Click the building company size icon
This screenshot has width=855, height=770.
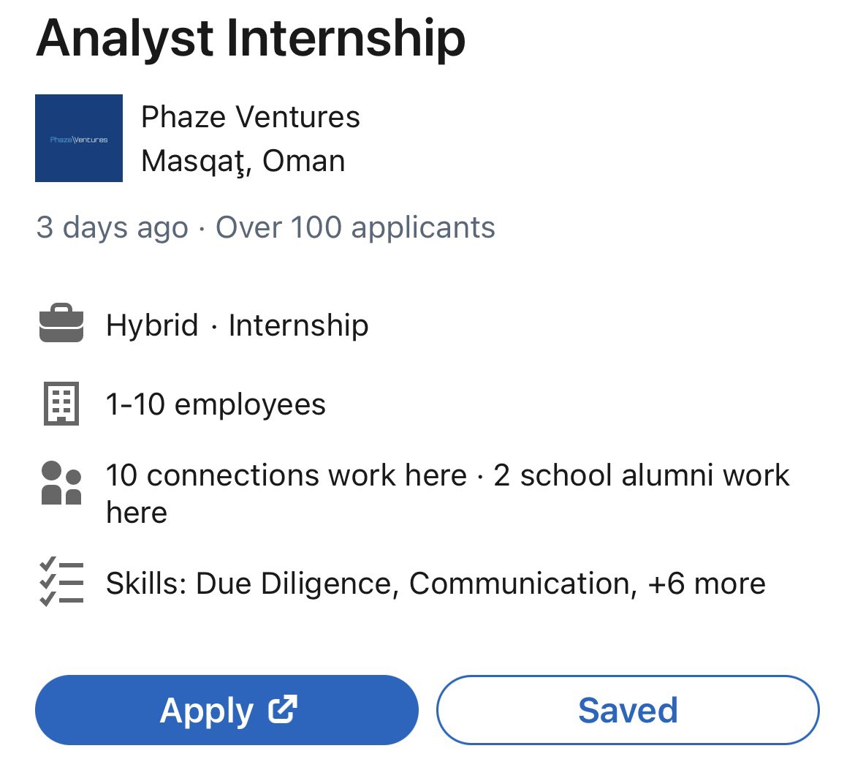[x=61, y=404]
